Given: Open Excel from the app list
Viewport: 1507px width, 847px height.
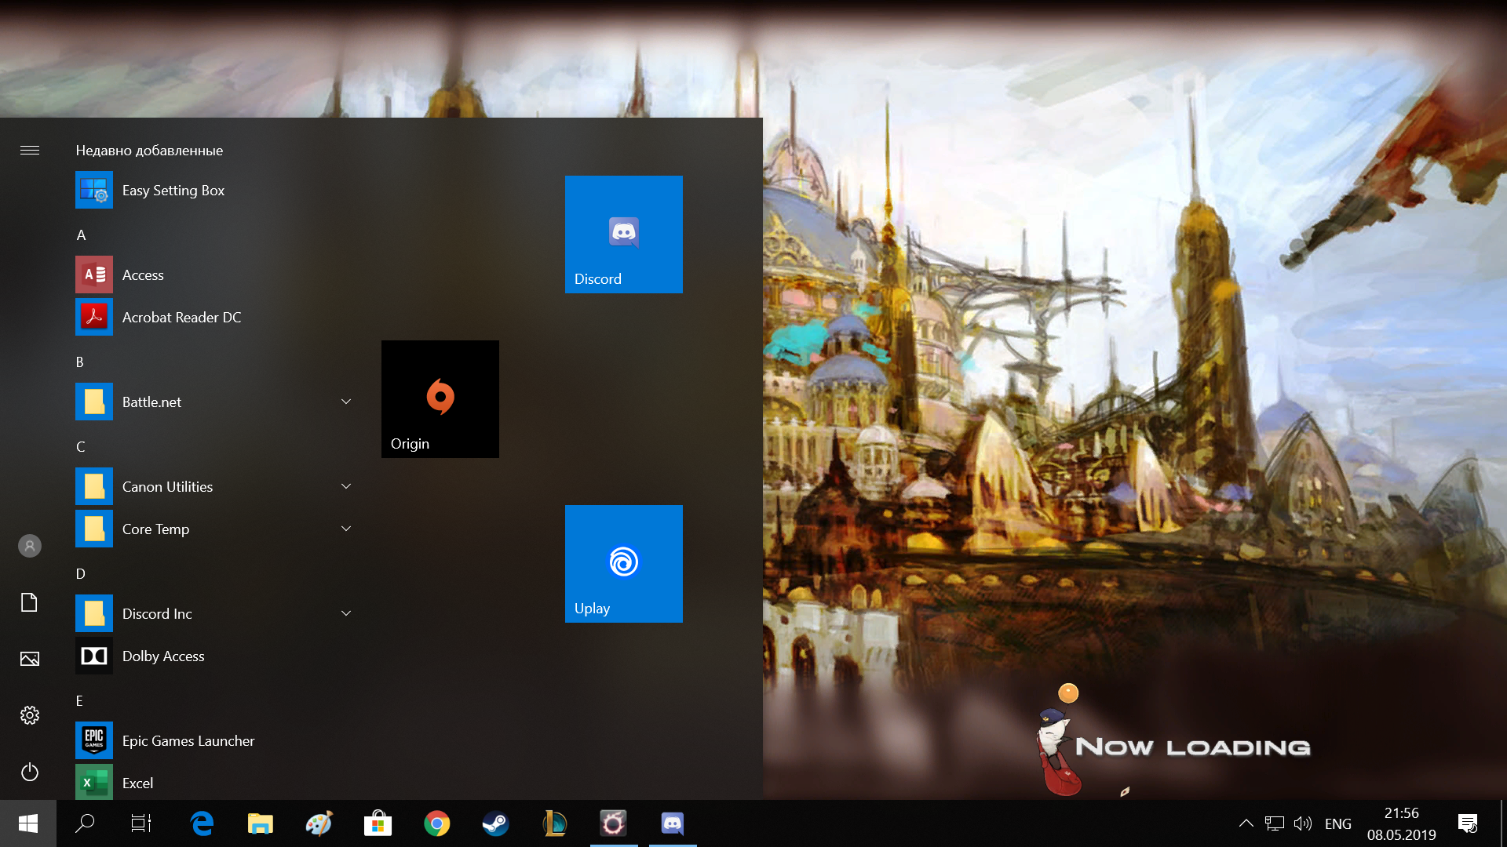Looking at the screenshot, I should [212, 782].
